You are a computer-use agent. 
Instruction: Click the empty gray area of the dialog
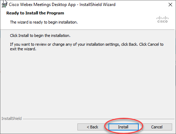[x=87, y=82]
